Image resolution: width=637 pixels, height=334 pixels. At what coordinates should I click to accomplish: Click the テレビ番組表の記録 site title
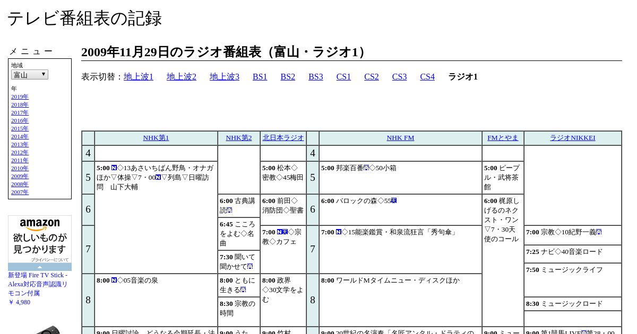84,19
